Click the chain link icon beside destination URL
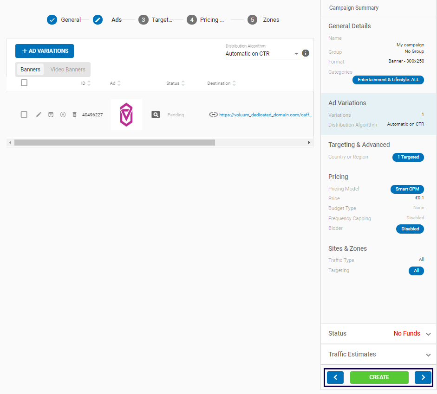 click(x=213, y=114)
